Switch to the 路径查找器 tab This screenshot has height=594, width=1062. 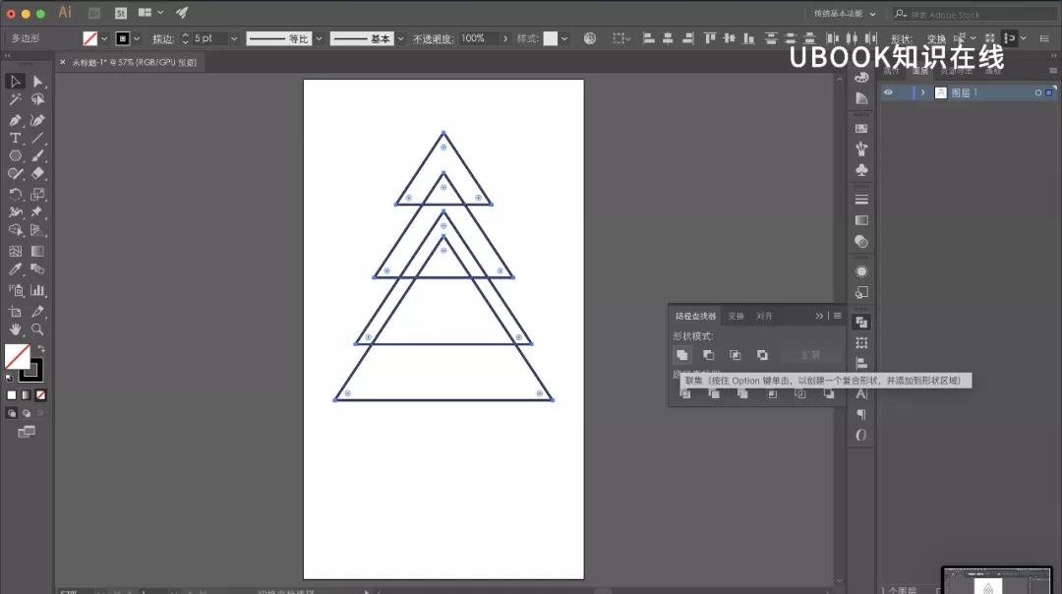click(x=695, y=317)
